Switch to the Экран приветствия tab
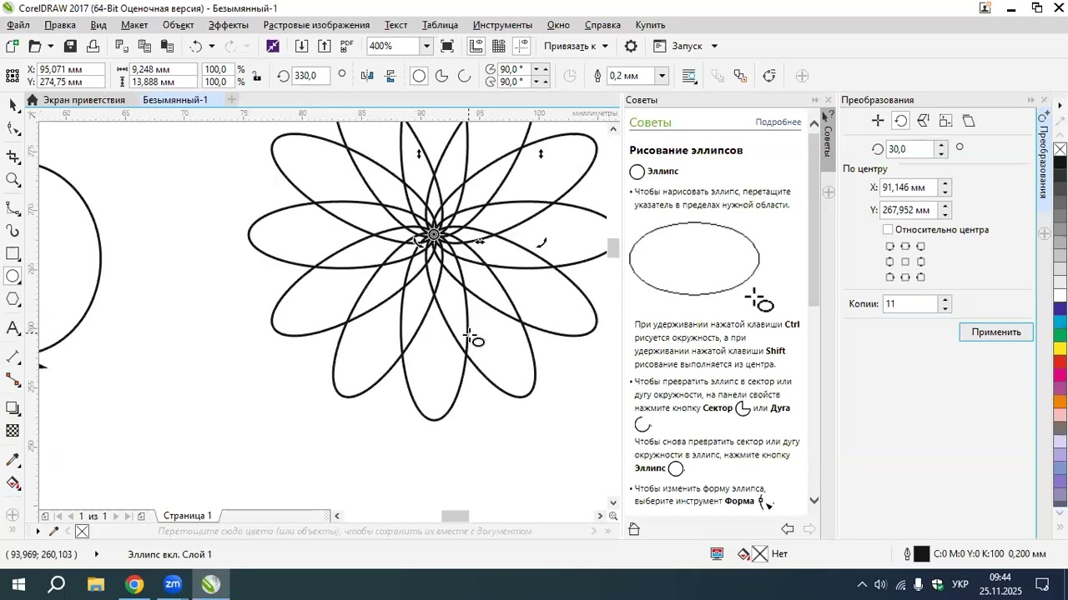 point(83,100)
